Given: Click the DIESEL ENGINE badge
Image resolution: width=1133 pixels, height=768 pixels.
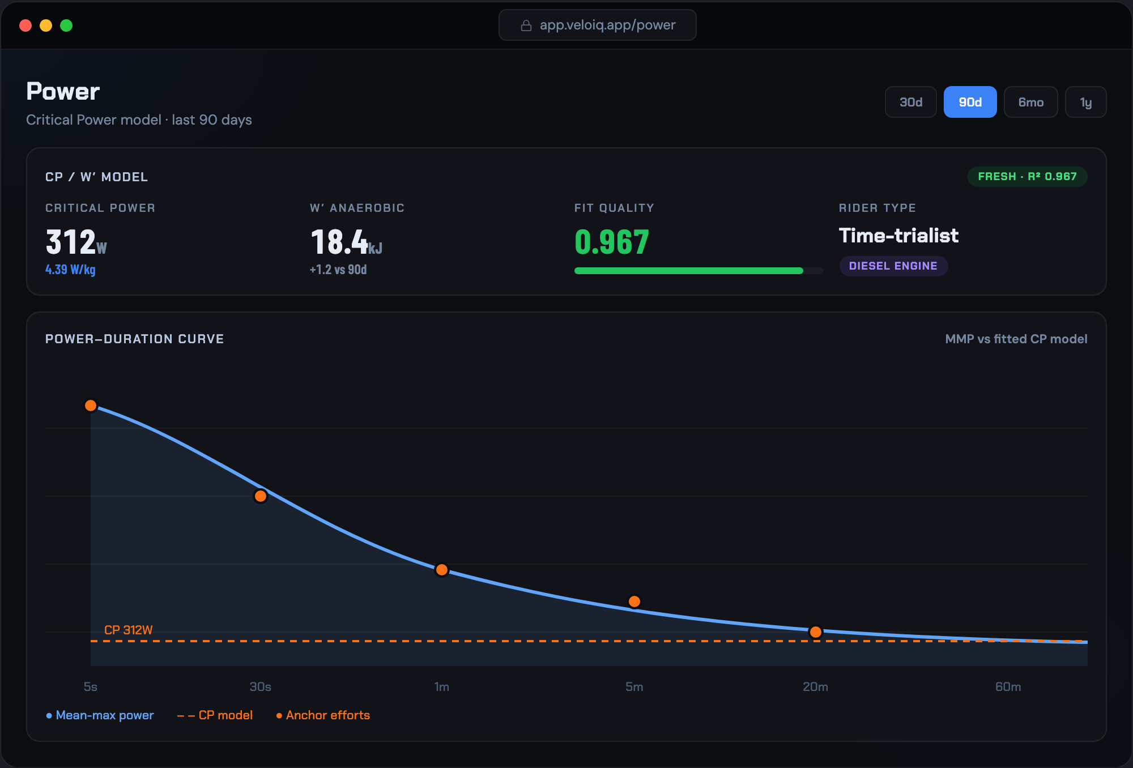Looking at the screenshot, I should click(893, 266).
